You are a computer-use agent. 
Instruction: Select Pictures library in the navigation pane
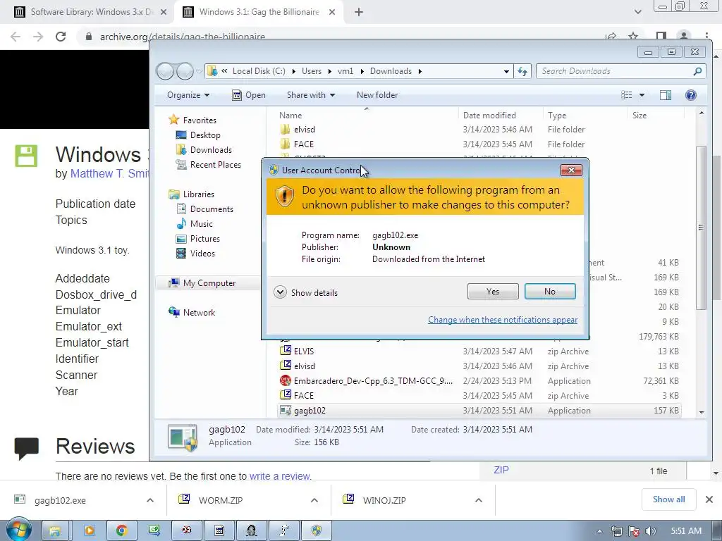click(198, 239)
